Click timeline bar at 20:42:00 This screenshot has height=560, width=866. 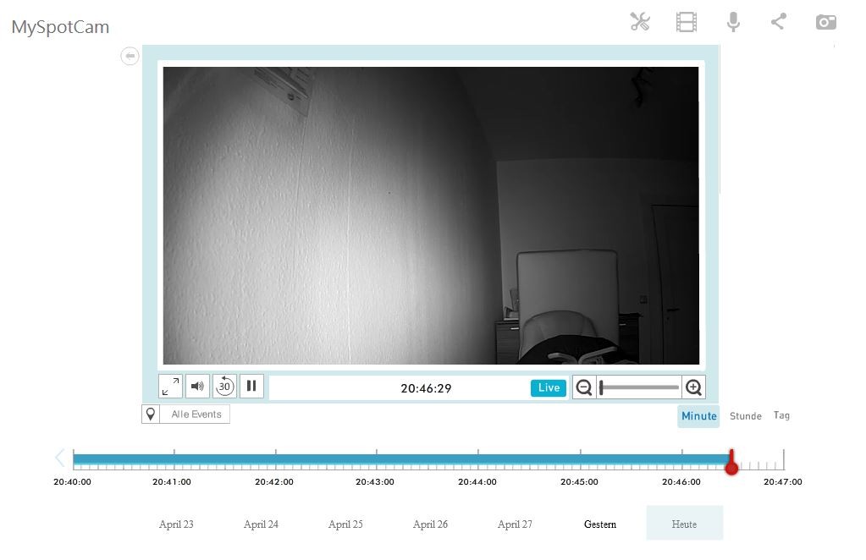[x=276, y=458]
